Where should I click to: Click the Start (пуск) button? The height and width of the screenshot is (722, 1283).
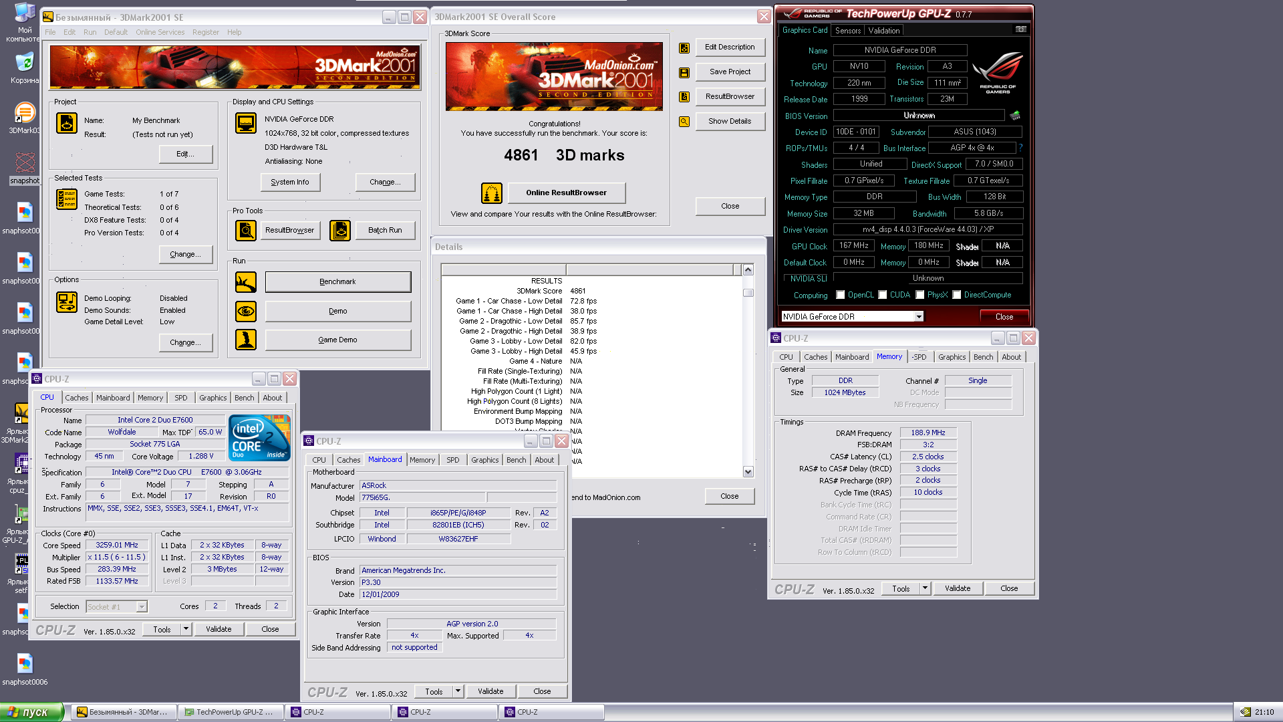pyautogui.click(x=32, y=712)
